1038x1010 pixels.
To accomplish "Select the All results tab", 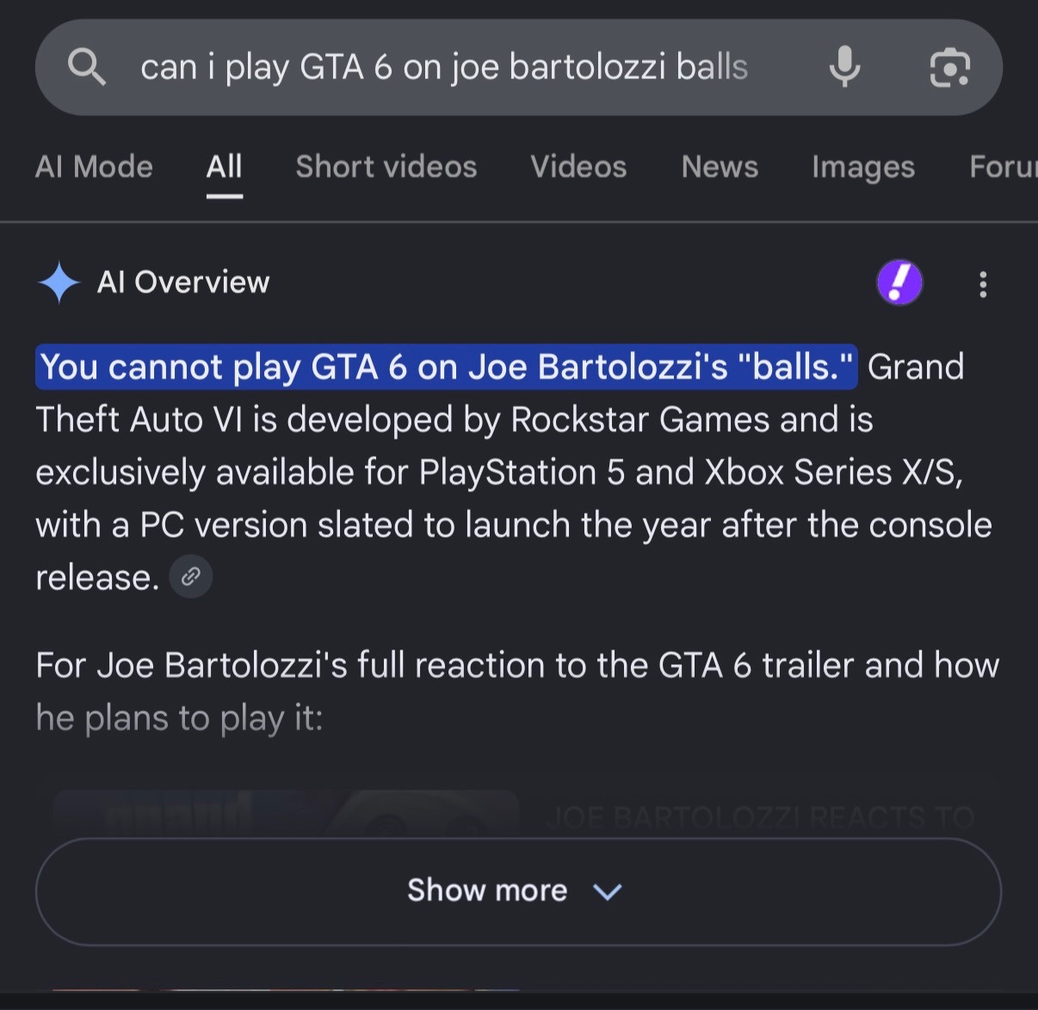I will point(225,167).
